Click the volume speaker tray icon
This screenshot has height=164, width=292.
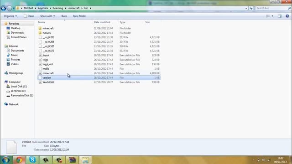(x=263, y=160)
